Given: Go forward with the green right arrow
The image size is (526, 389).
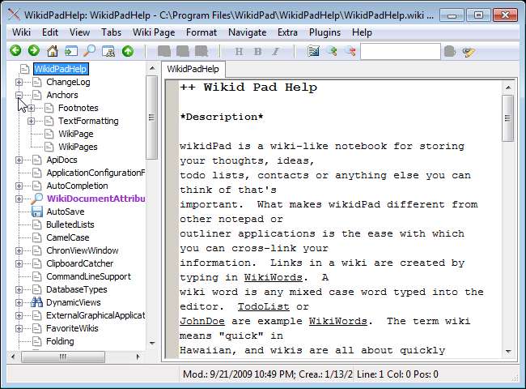Looking at the screenshot, I should coord(33,51).
